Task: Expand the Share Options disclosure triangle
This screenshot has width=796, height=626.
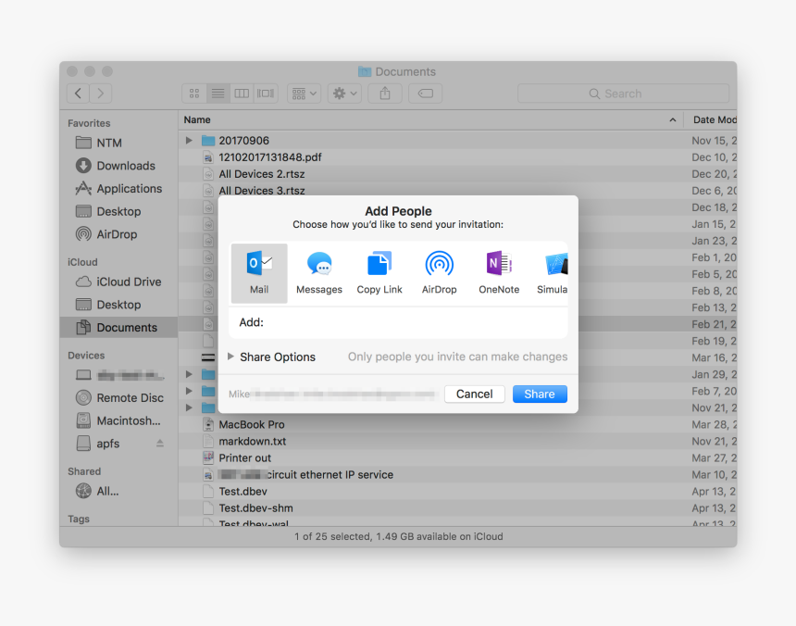Action: coord(231,357)
